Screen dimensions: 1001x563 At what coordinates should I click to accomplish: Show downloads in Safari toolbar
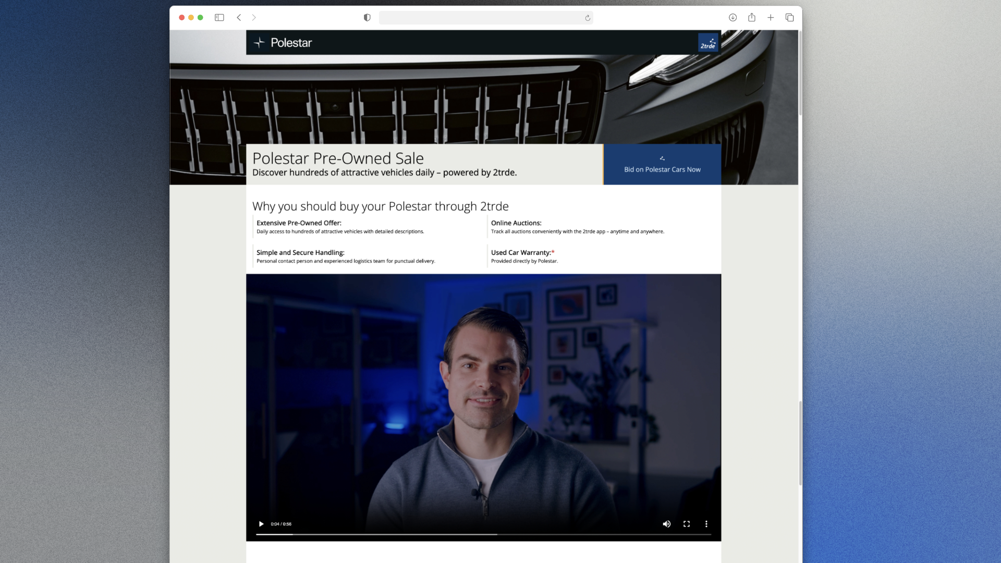point(733,18)
